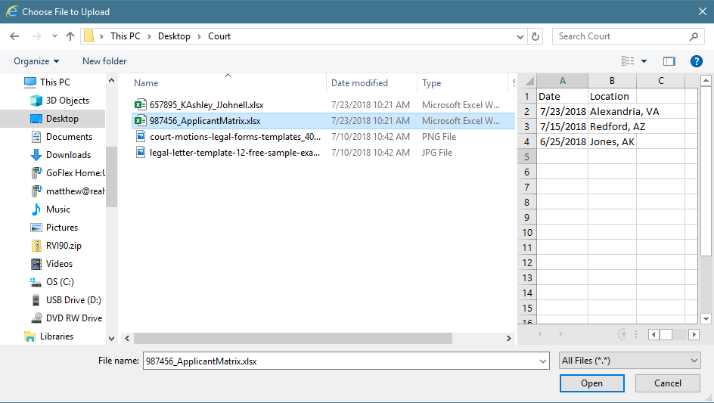Change the view layout icon
Viewport: 714px width, 403px height.
click(628, 61)
